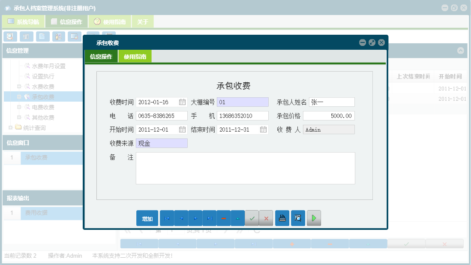Click the 增加 button
Image resolution: width=471 pixels, height=265 pixels.
click(x=147, y=218)
